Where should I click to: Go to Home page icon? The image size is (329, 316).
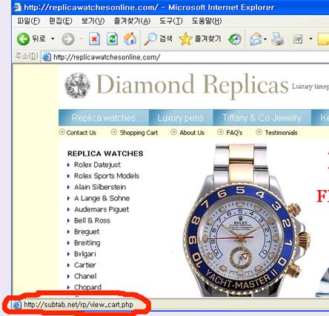(x=130, y=39)
